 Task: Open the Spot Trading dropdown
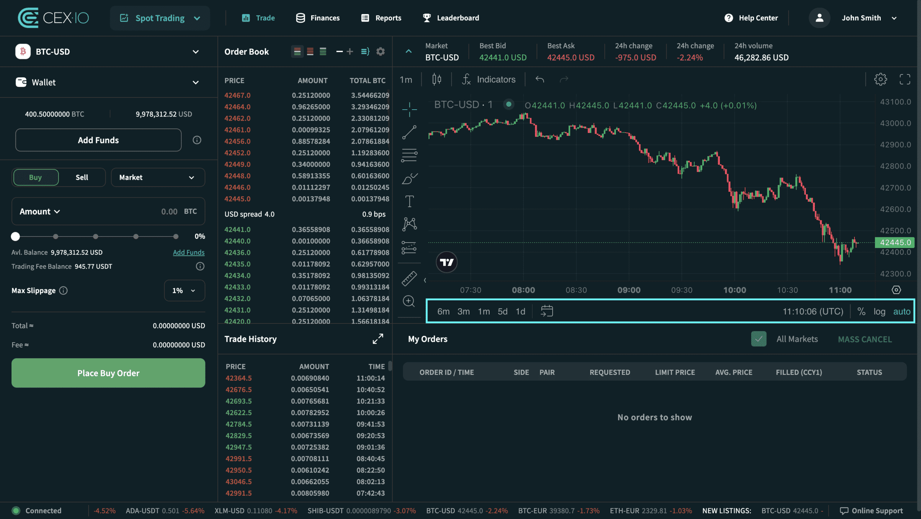coord(160,18)
